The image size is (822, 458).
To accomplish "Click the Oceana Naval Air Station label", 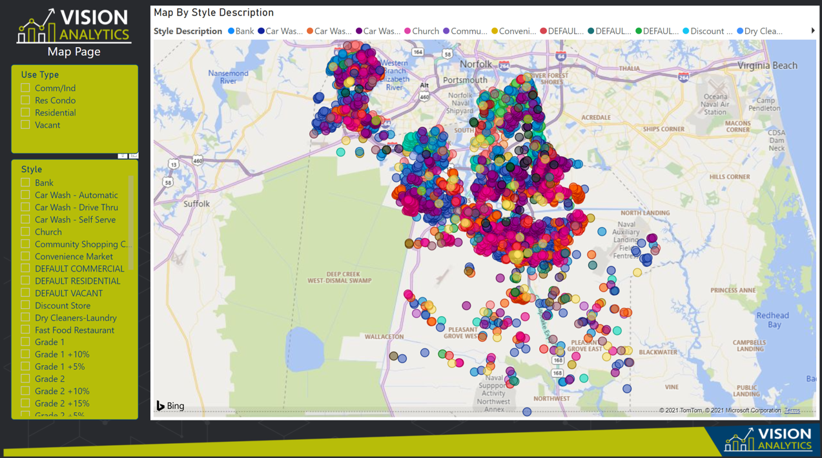I will pos(715,103).
